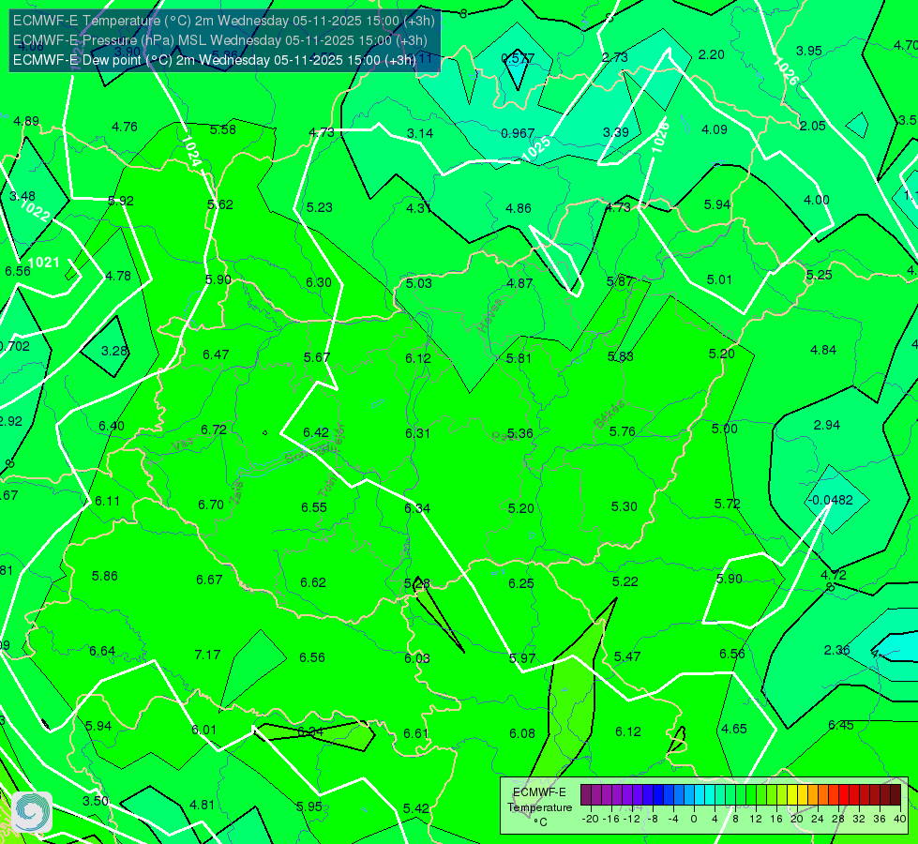Screen dimensions: 918x844
Task: Click the 6.42 temperature value
Action: coord(316,432)
